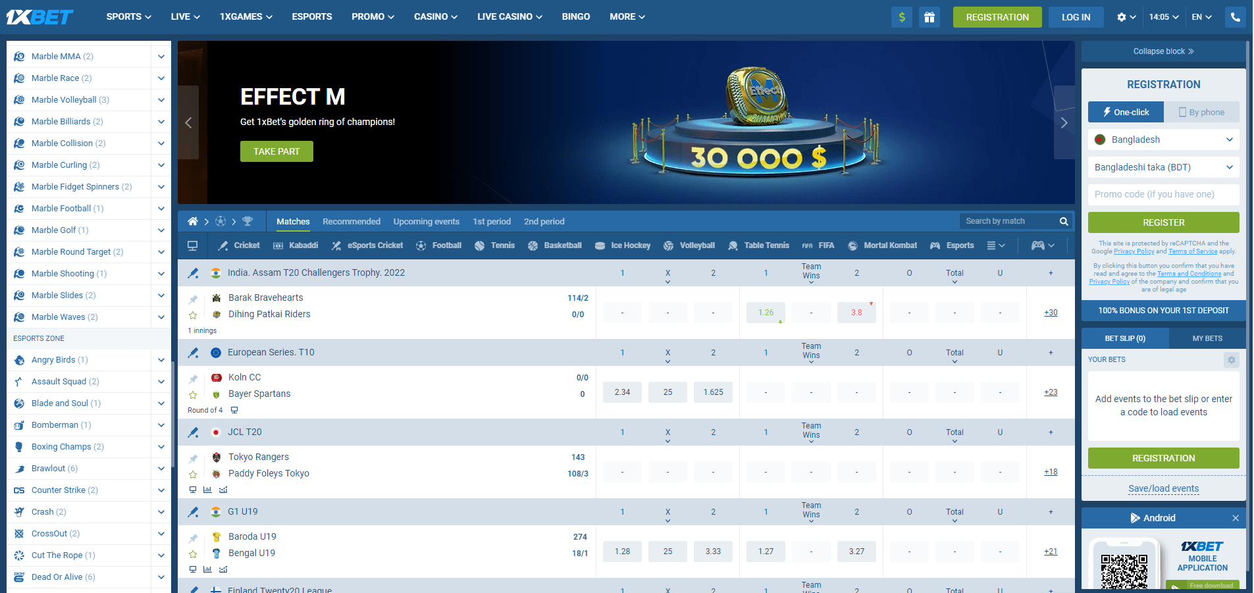Select By phone registration option
The image size is (1254, 593).
[1201, 112]
